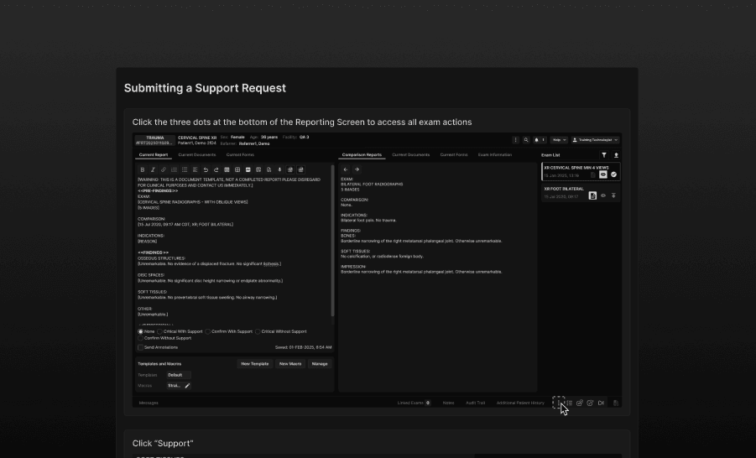Filter the Exam List

click(604, 155)
